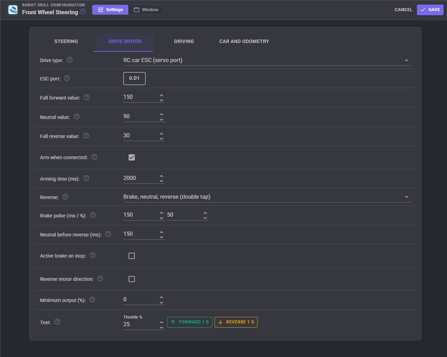Show help for the Reverse setting
Viewport: 447px width, 357px height.
[x=65, y=197]
